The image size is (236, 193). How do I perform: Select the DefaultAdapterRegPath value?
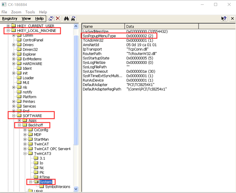102,89
